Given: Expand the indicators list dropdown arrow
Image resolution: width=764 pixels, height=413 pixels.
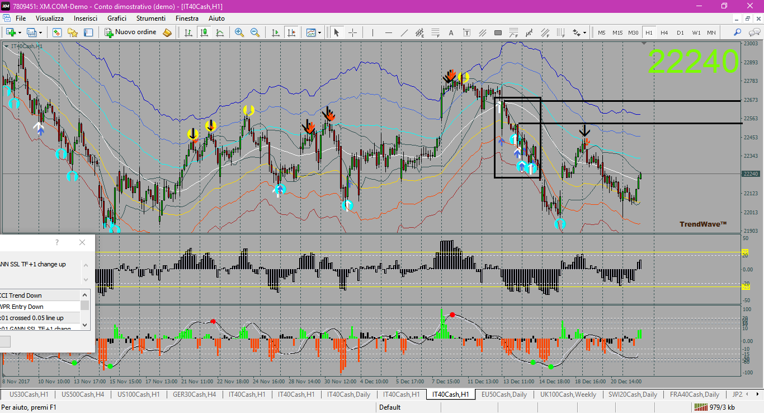Looking at the screenshot, I should (x=320, y=32).
